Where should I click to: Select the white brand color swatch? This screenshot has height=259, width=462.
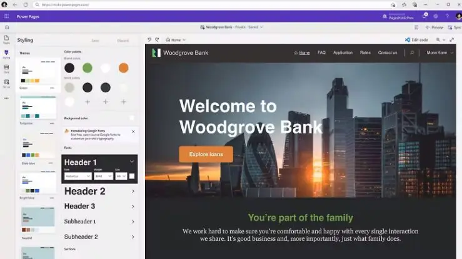(x=106, y=68)
